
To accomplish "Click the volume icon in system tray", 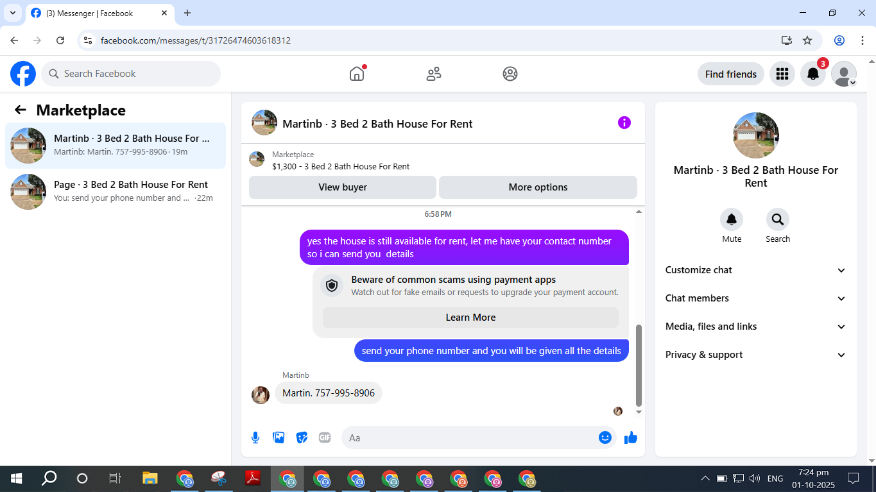I will 755,479.
